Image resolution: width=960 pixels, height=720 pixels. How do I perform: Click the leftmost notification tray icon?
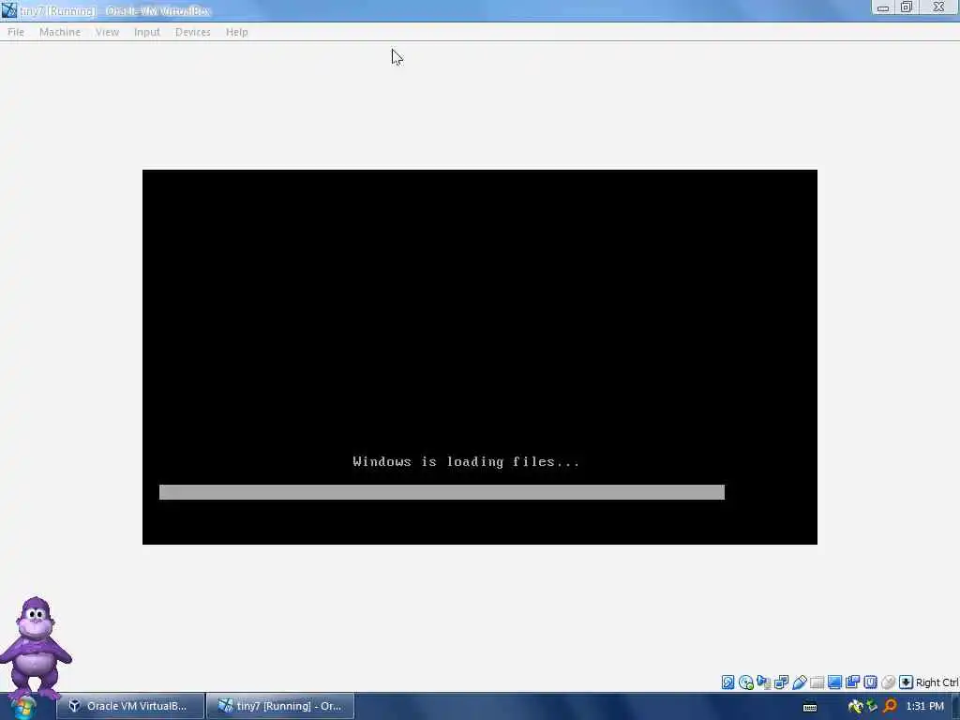[855, 707]
